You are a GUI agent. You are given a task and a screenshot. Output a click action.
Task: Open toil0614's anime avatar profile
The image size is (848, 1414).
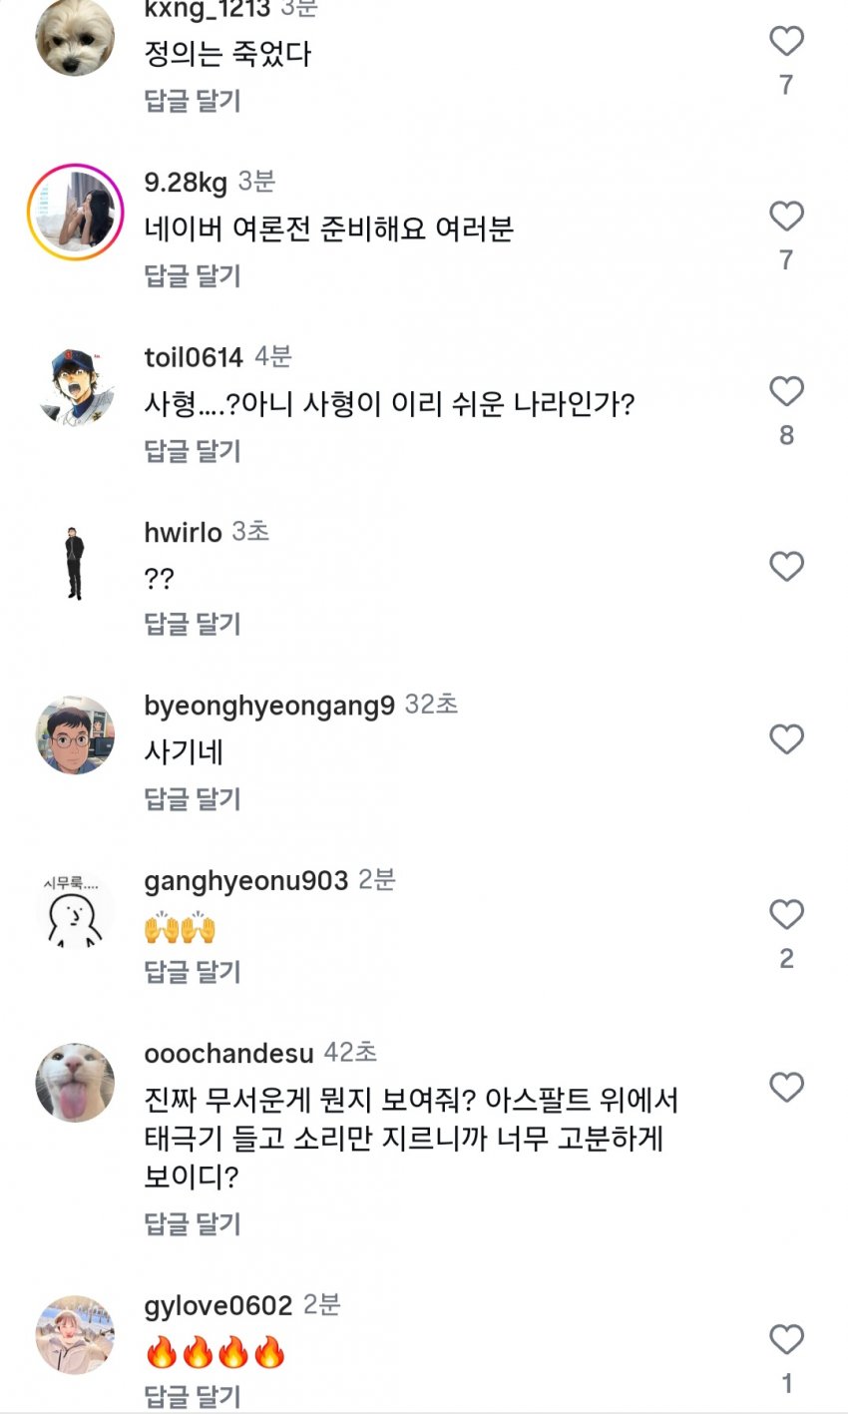[x=75, y=387]
